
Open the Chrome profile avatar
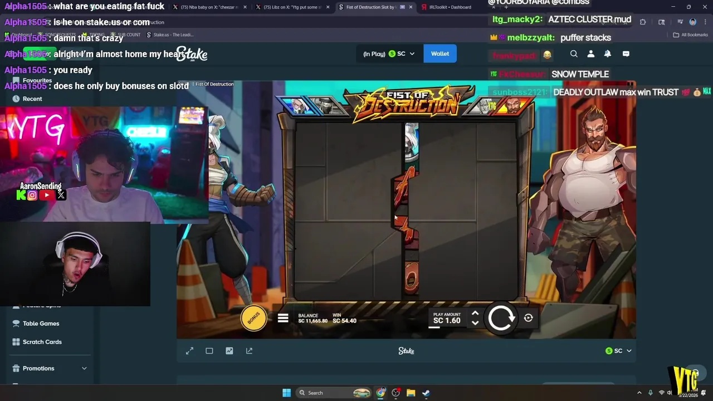[x=693, y=22]
